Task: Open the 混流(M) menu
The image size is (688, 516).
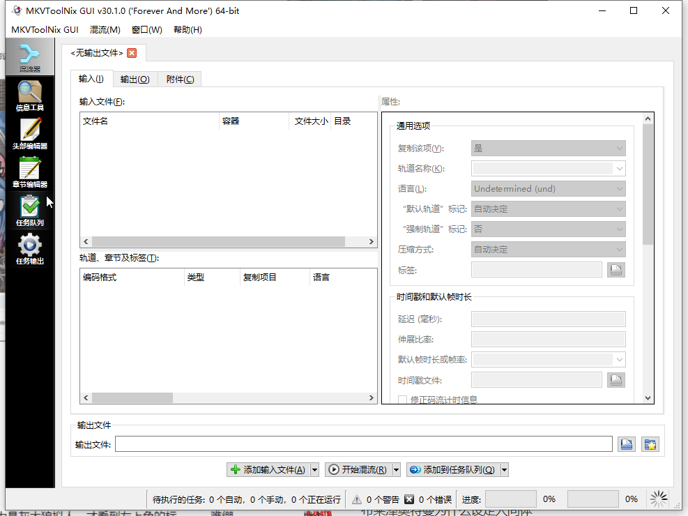Action: click(105, 30)
